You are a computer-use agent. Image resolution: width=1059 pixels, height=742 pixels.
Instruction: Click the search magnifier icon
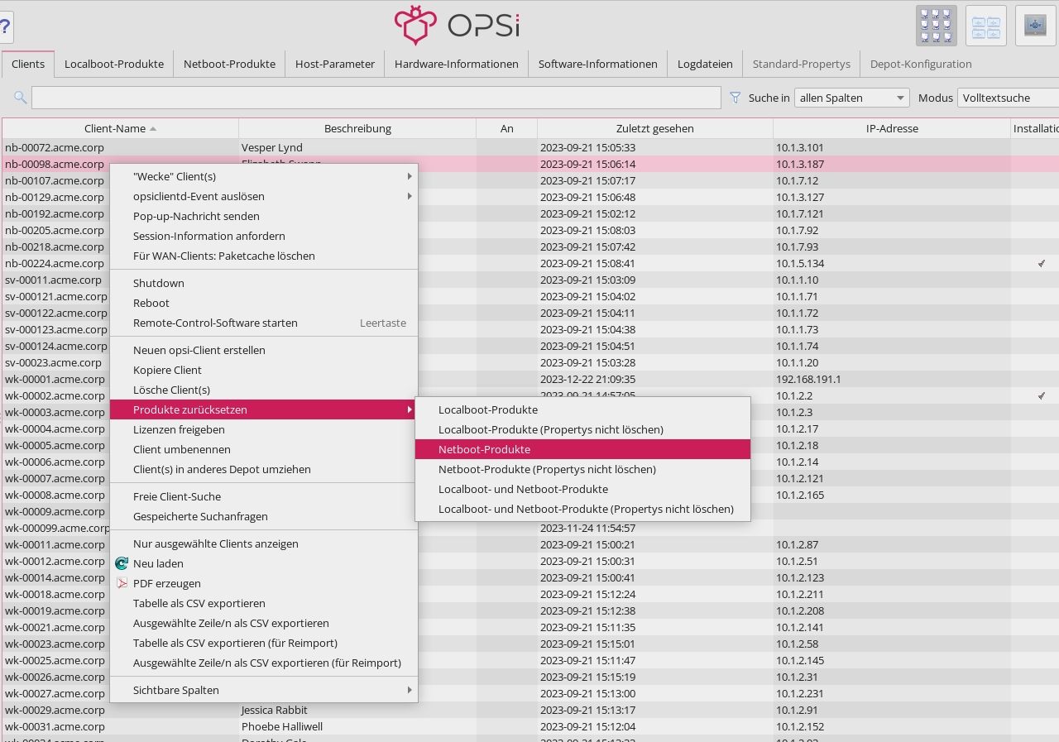tap(21, 98)
